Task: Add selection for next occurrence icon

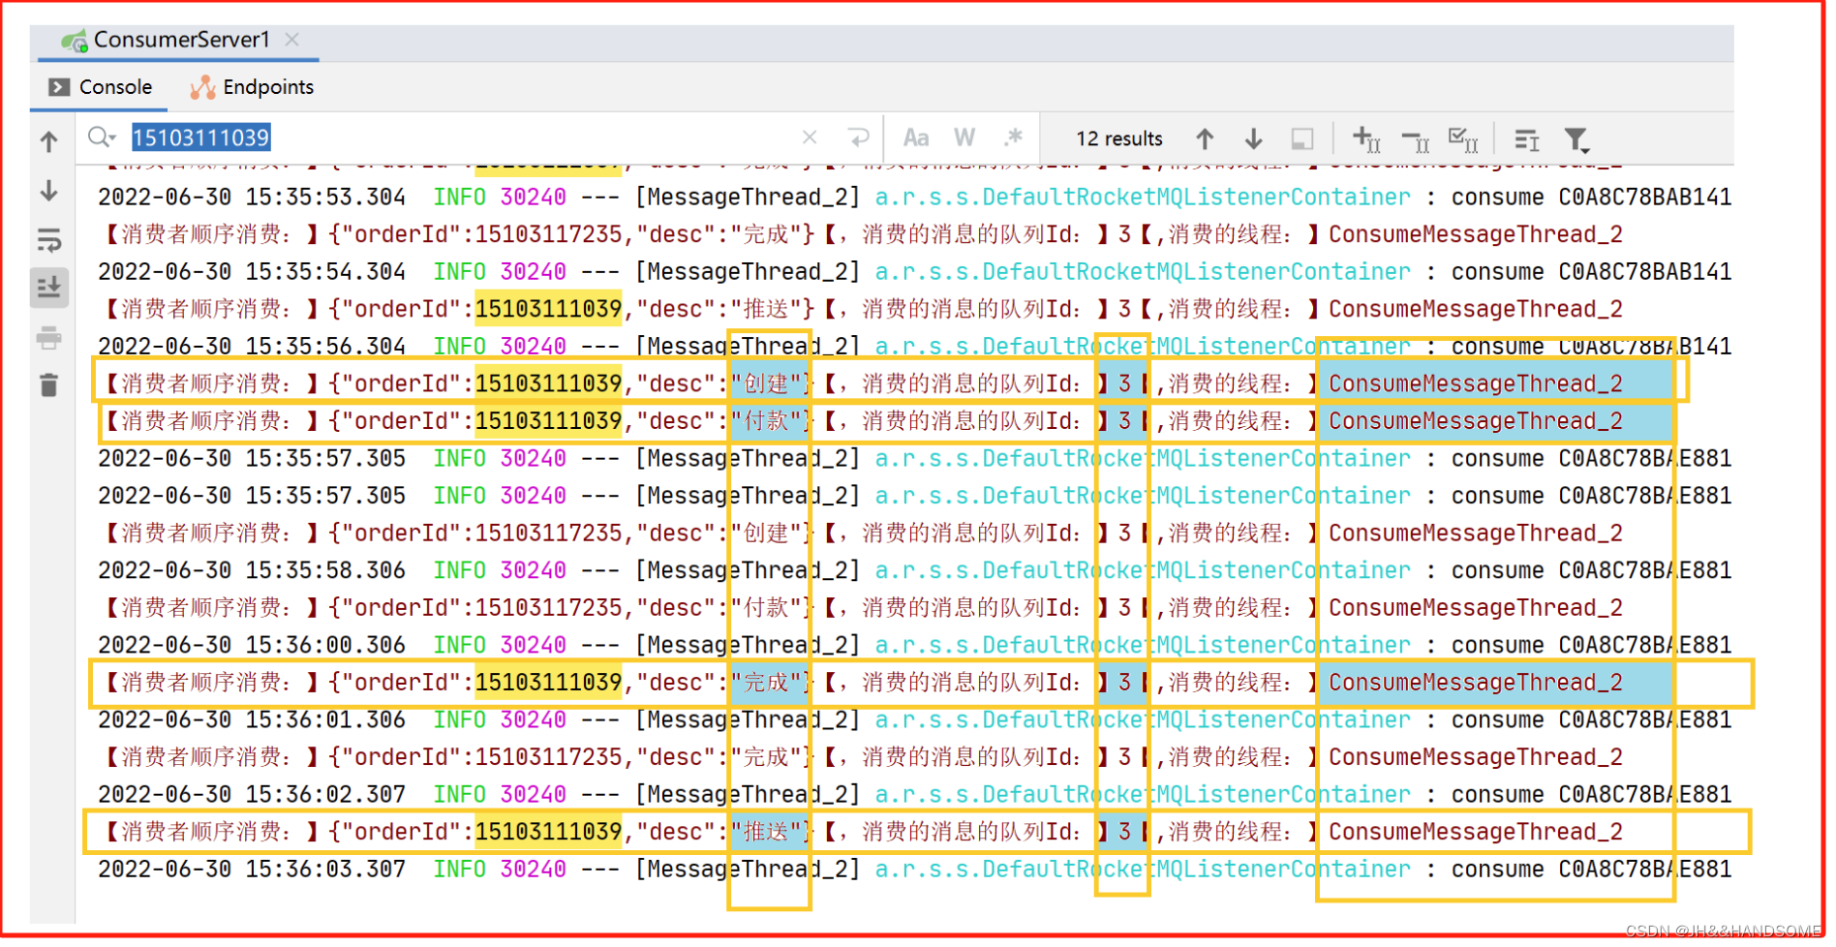Action: click(1366, 139)
